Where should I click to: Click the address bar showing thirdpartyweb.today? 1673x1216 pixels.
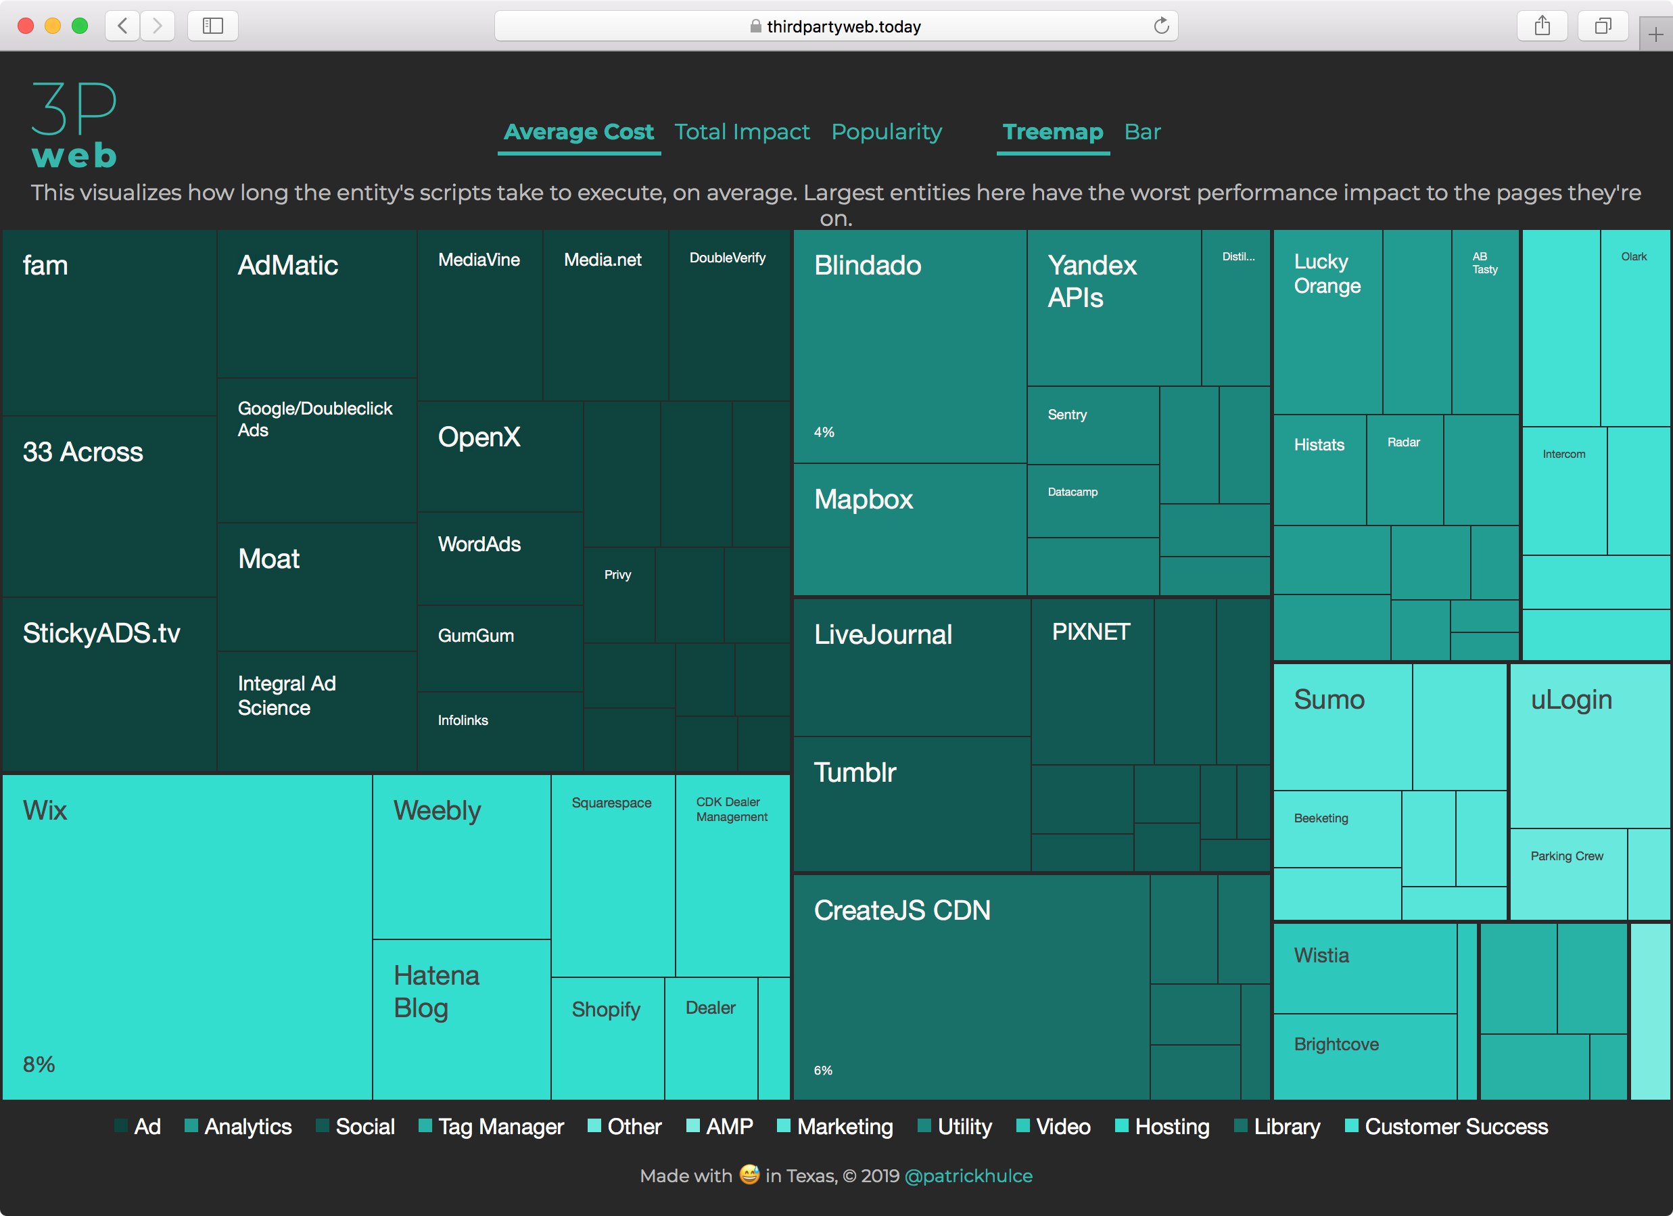click(836, 26)
